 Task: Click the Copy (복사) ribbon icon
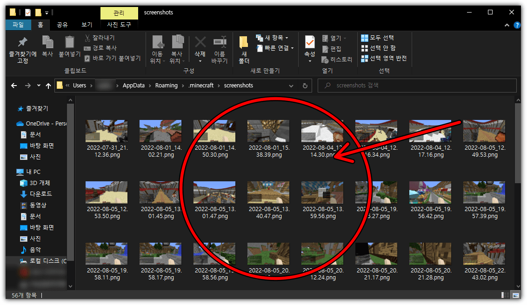pos(47,42)
